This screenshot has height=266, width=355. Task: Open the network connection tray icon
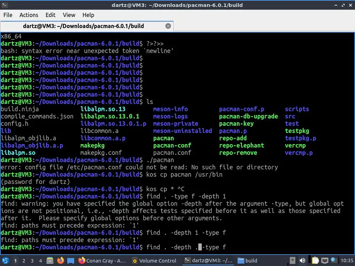pyautogui.click(x=324, y=260)
